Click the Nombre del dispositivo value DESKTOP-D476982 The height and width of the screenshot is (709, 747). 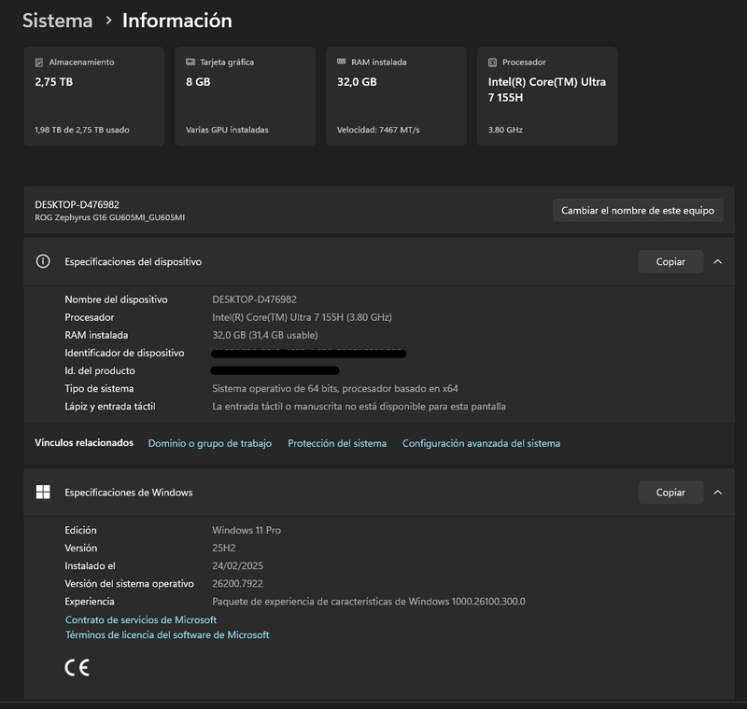click(x=254, y=299)
